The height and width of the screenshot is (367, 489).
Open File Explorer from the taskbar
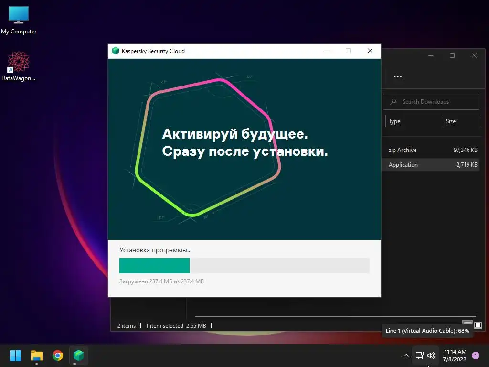[x=36, y=356]
